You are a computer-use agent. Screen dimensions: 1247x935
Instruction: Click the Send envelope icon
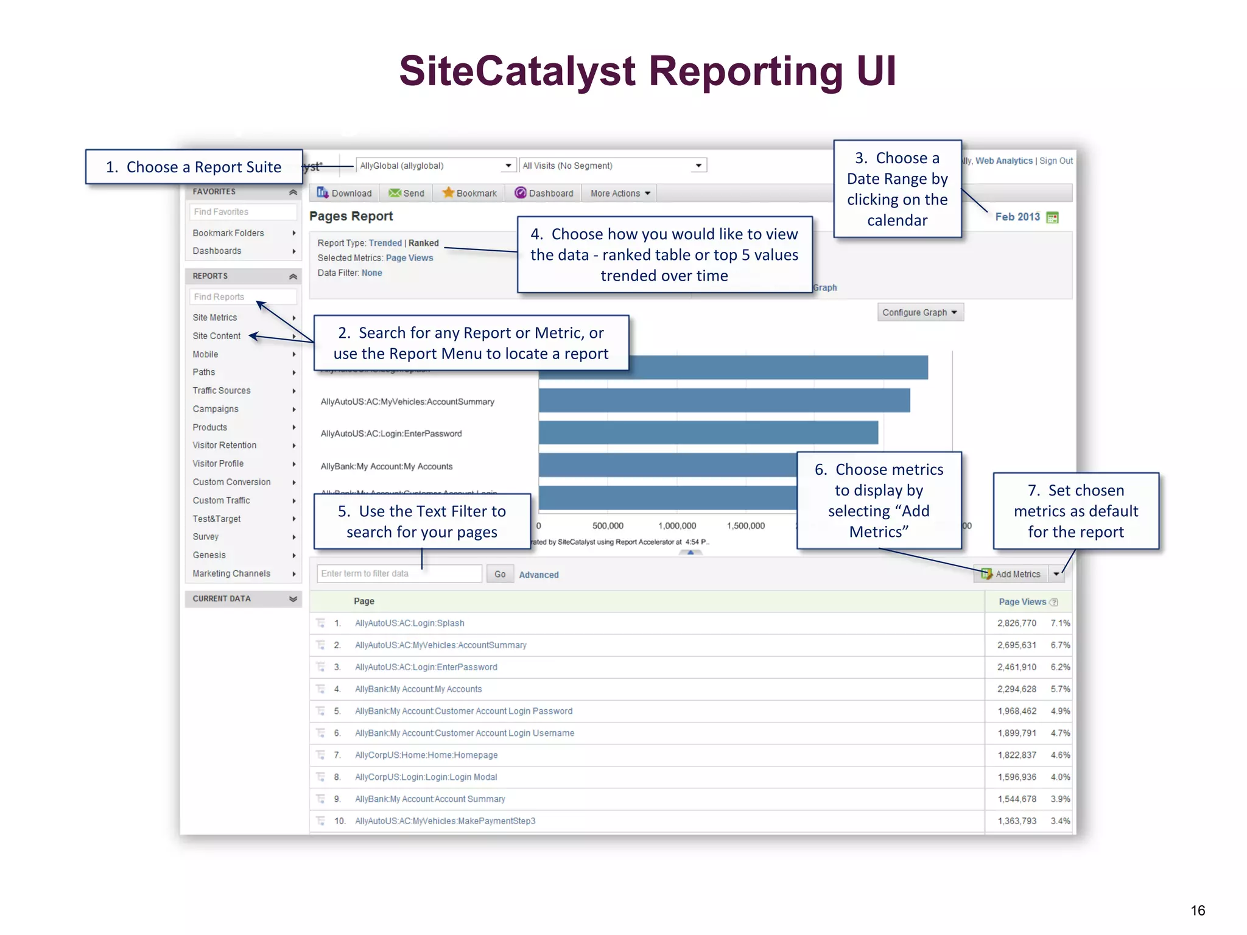[x=395, y=193]
